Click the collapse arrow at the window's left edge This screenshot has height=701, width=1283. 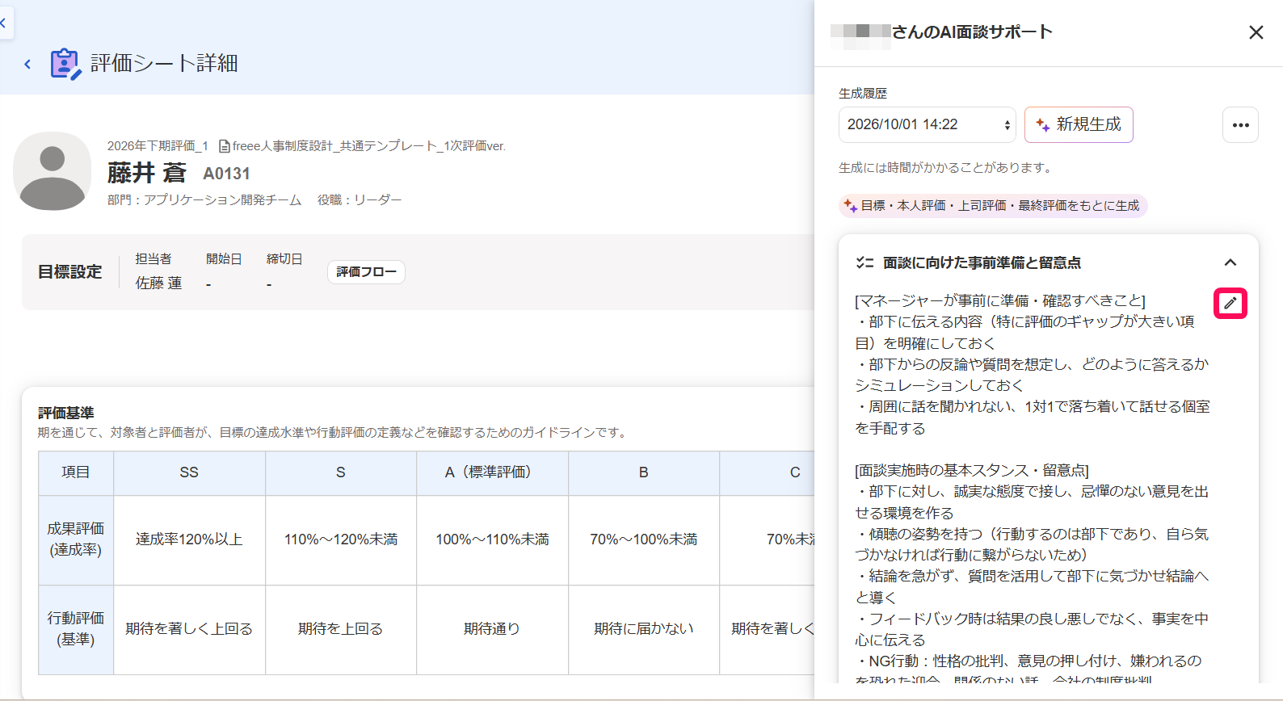4,23
